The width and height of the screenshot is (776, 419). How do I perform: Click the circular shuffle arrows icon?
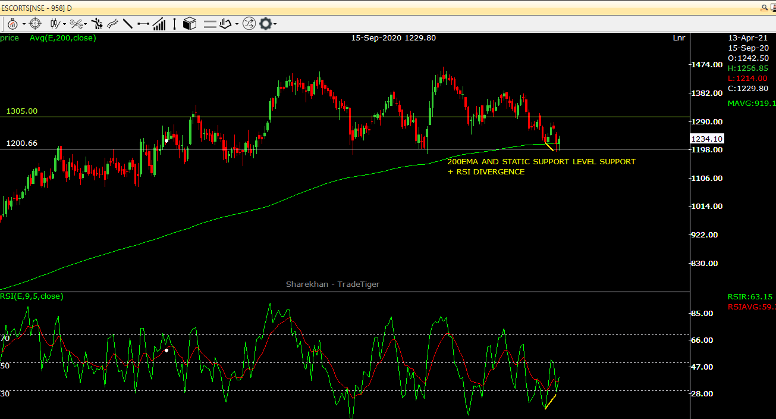click(249, 24)
